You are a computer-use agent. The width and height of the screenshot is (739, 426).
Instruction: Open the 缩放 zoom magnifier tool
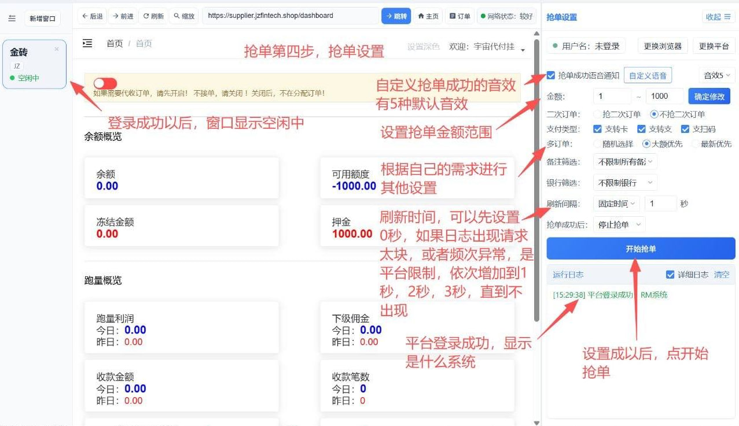point(184,16)
